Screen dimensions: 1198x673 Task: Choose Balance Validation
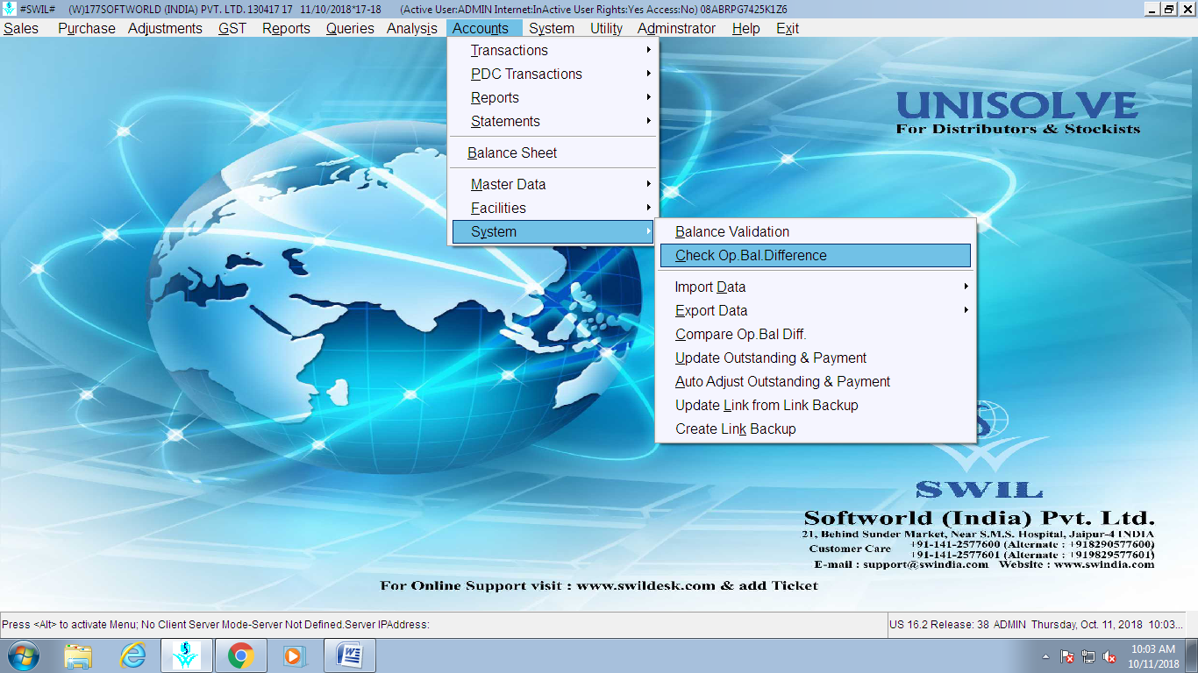point(816,231)
